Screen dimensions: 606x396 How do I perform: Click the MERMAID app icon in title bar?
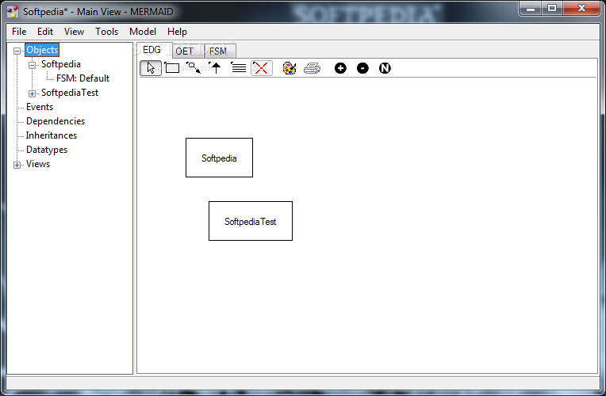[13, 12]
